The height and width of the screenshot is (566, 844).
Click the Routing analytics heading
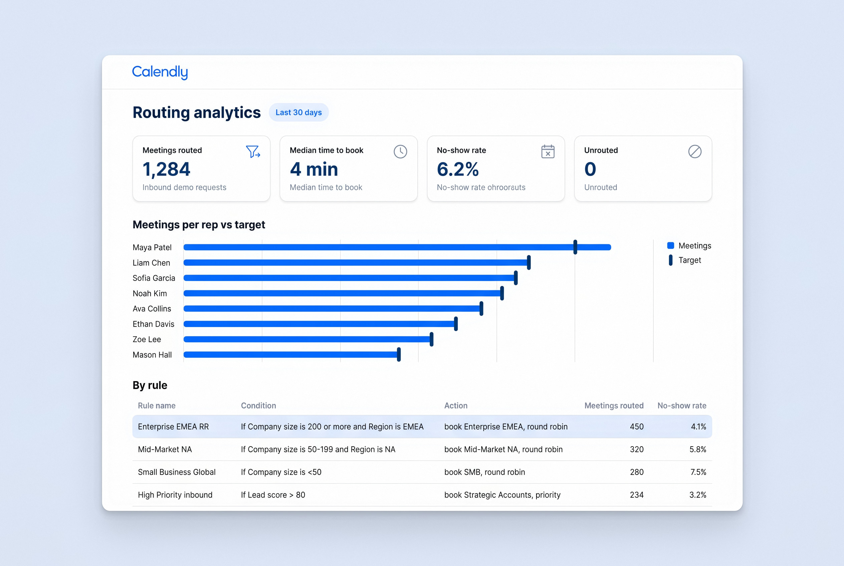[196, 112]
